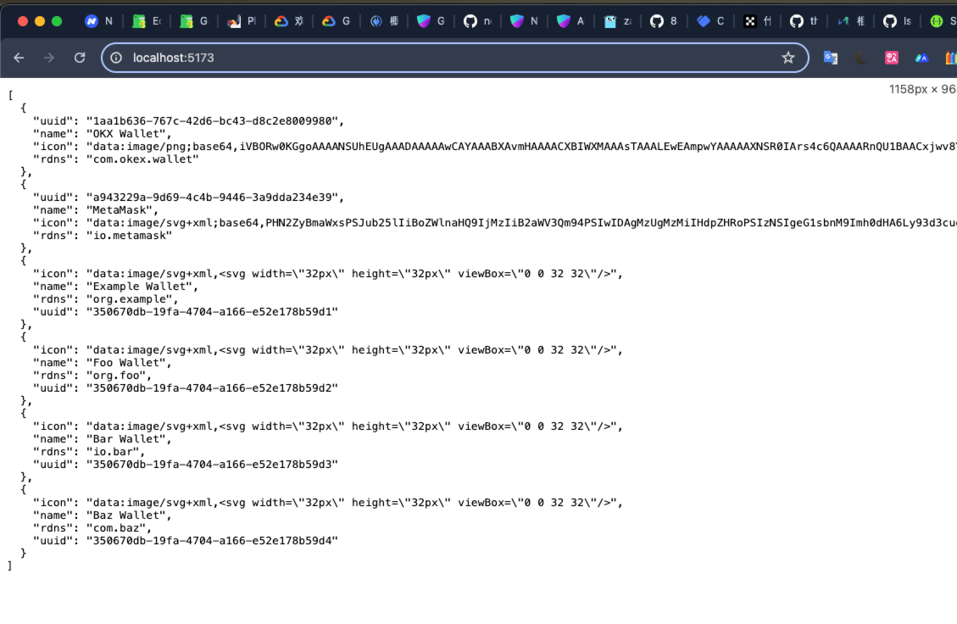Go back using the browser back arrow
The height and width of the screenshot is (624, 957).
(19, 58)
